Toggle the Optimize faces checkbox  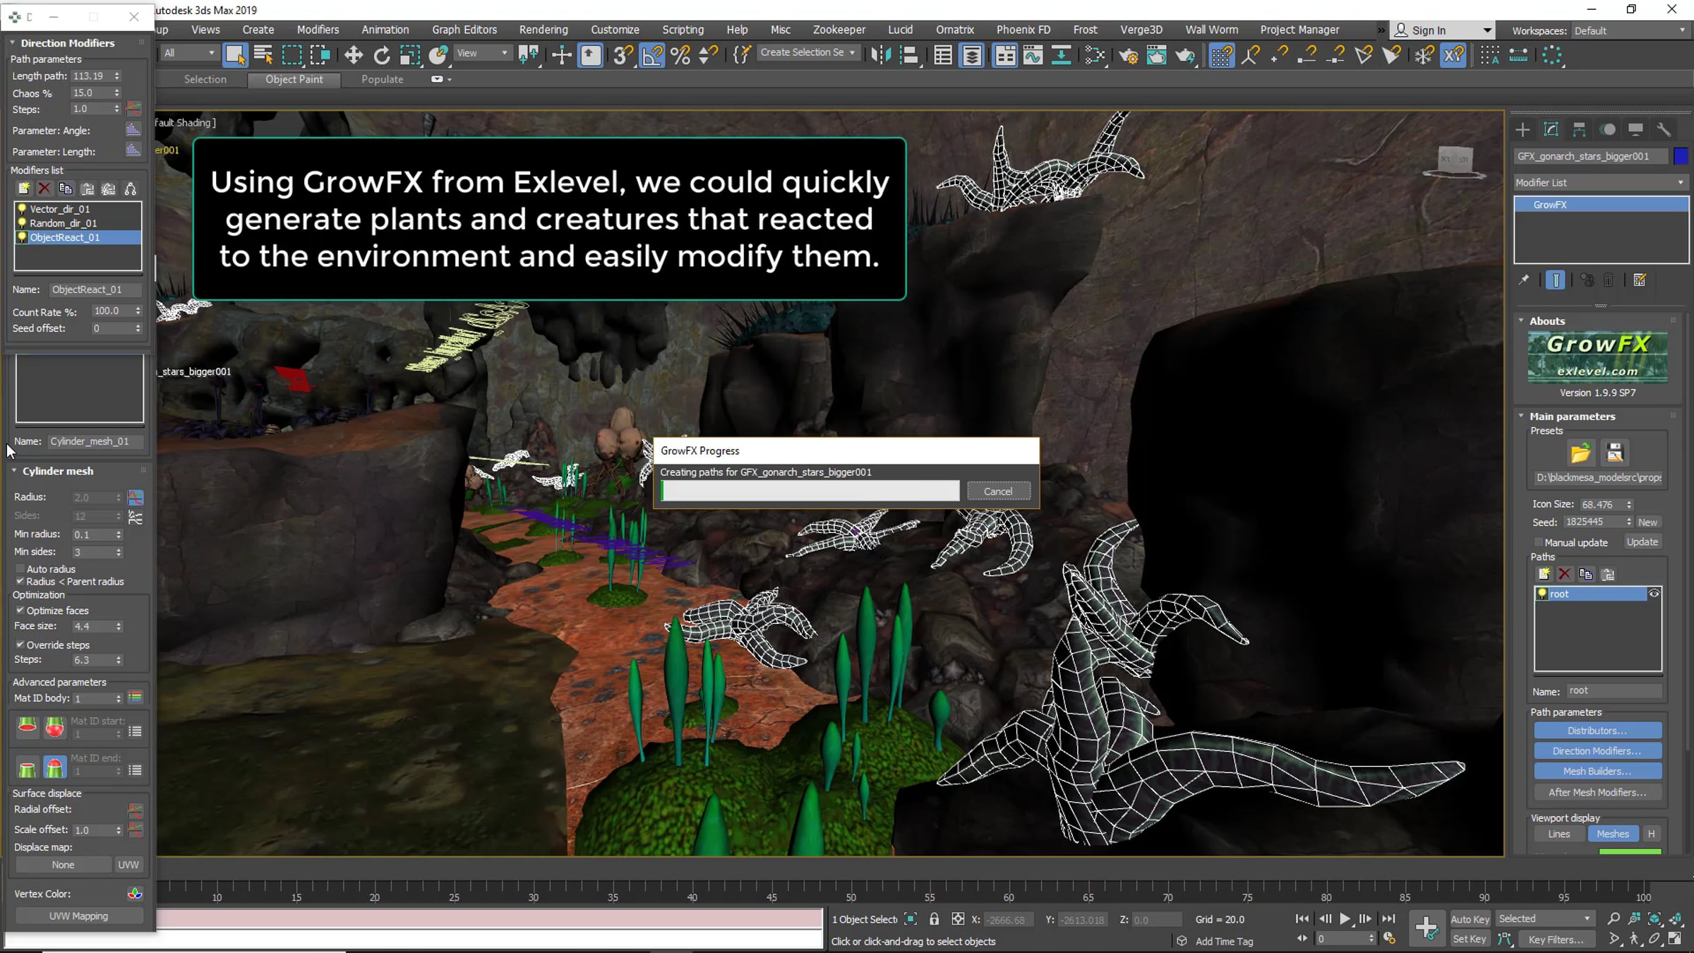click(x=20, y=611)
